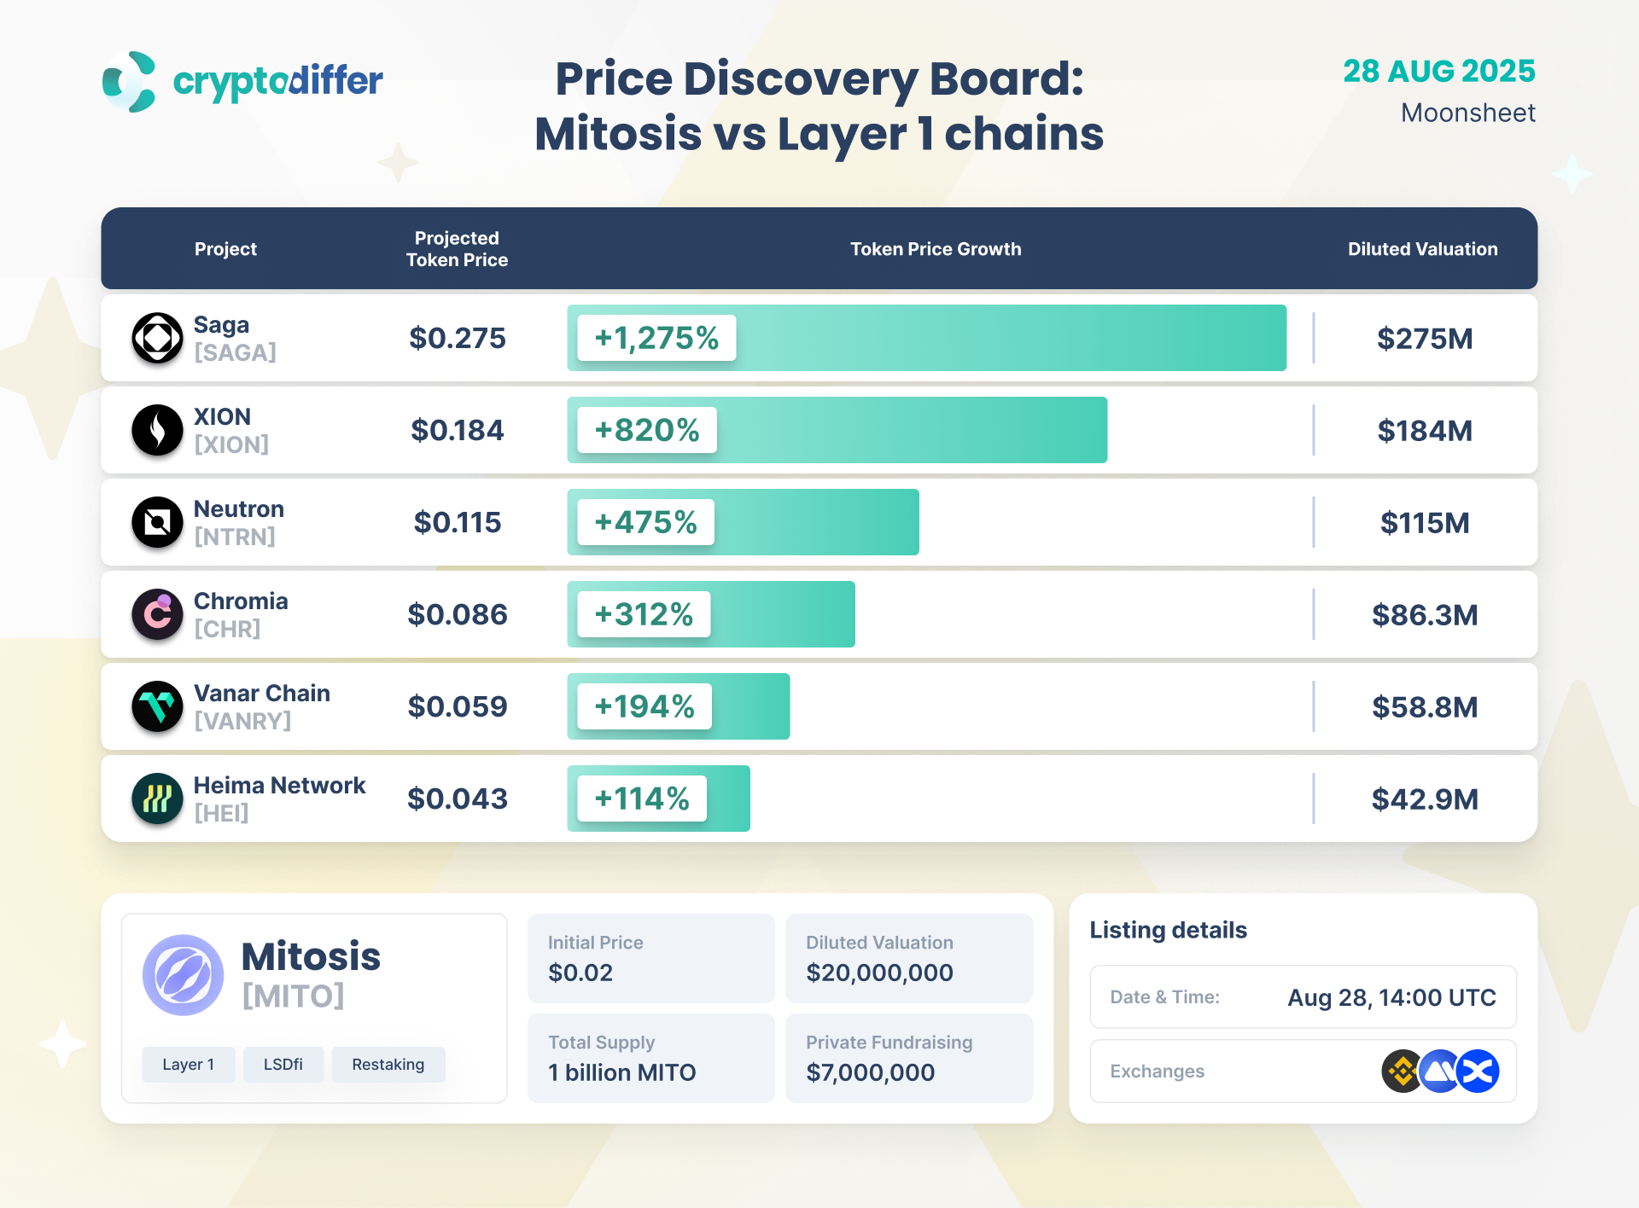Screen dimensions: 1639x1208
Task: Click the Heima Network logo
Action: (x=157, y=799)
